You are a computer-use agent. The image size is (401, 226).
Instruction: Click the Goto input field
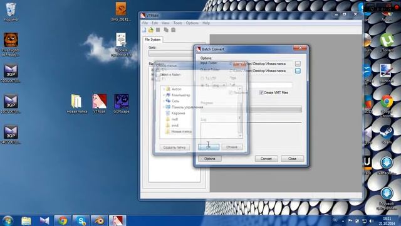(171, 53)
